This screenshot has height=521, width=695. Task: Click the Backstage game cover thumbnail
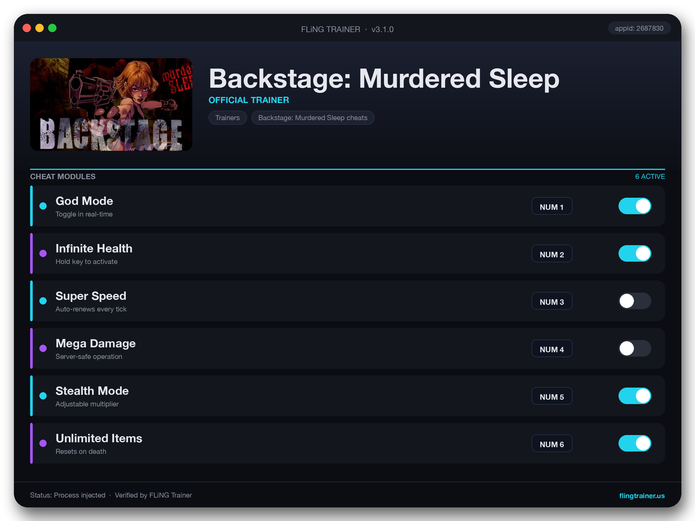tap(111, 104)
